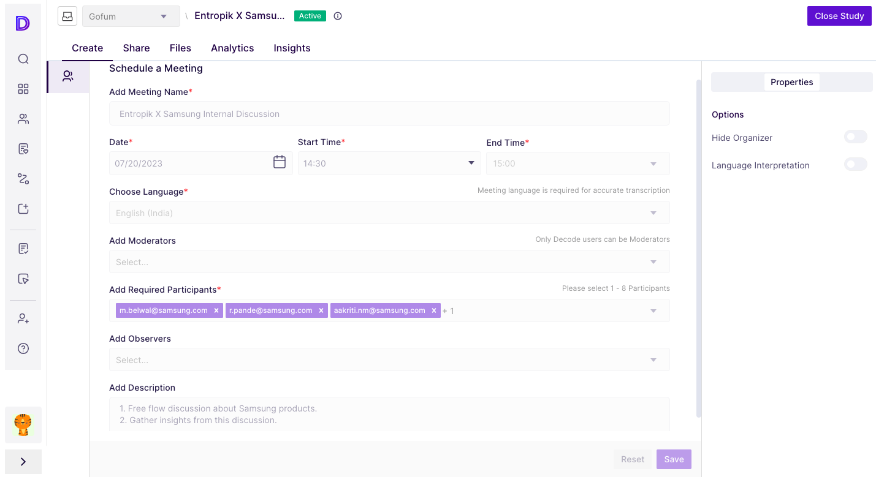Switch to the Share tab

click(x=136, y=48)
